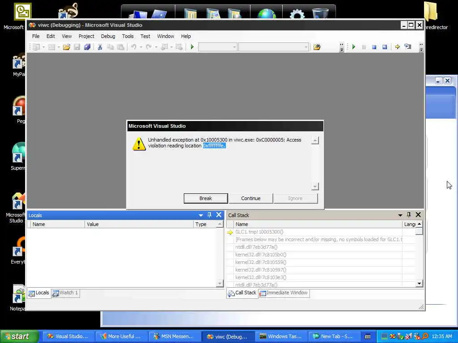Click the Call Stack scroll down arrow
Viewport: 458px width, 343px height.
(x=419, y=284)
